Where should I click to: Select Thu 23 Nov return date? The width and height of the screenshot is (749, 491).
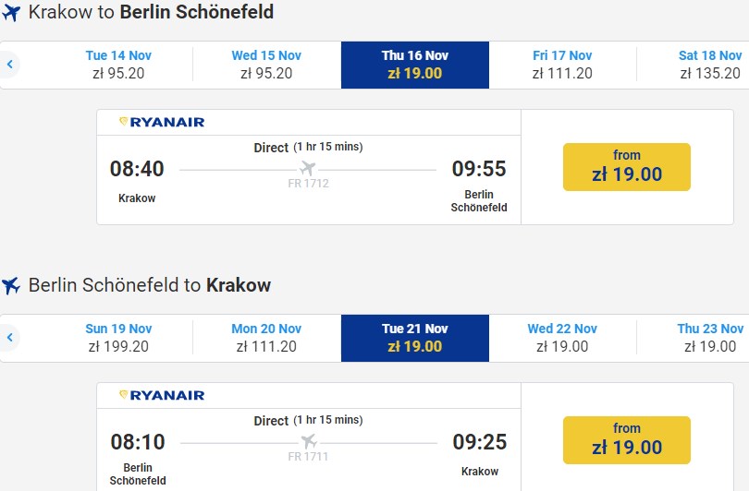709,338
